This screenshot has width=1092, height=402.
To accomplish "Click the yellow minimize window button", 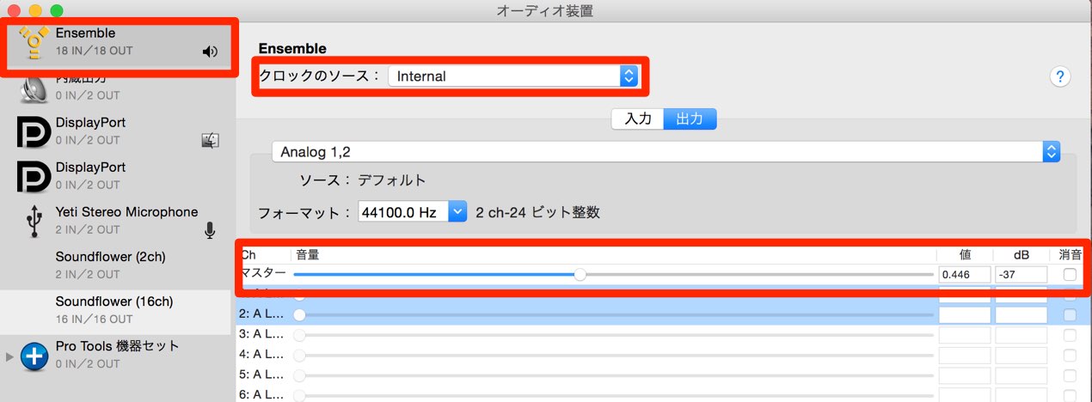I will click(35, 10).
